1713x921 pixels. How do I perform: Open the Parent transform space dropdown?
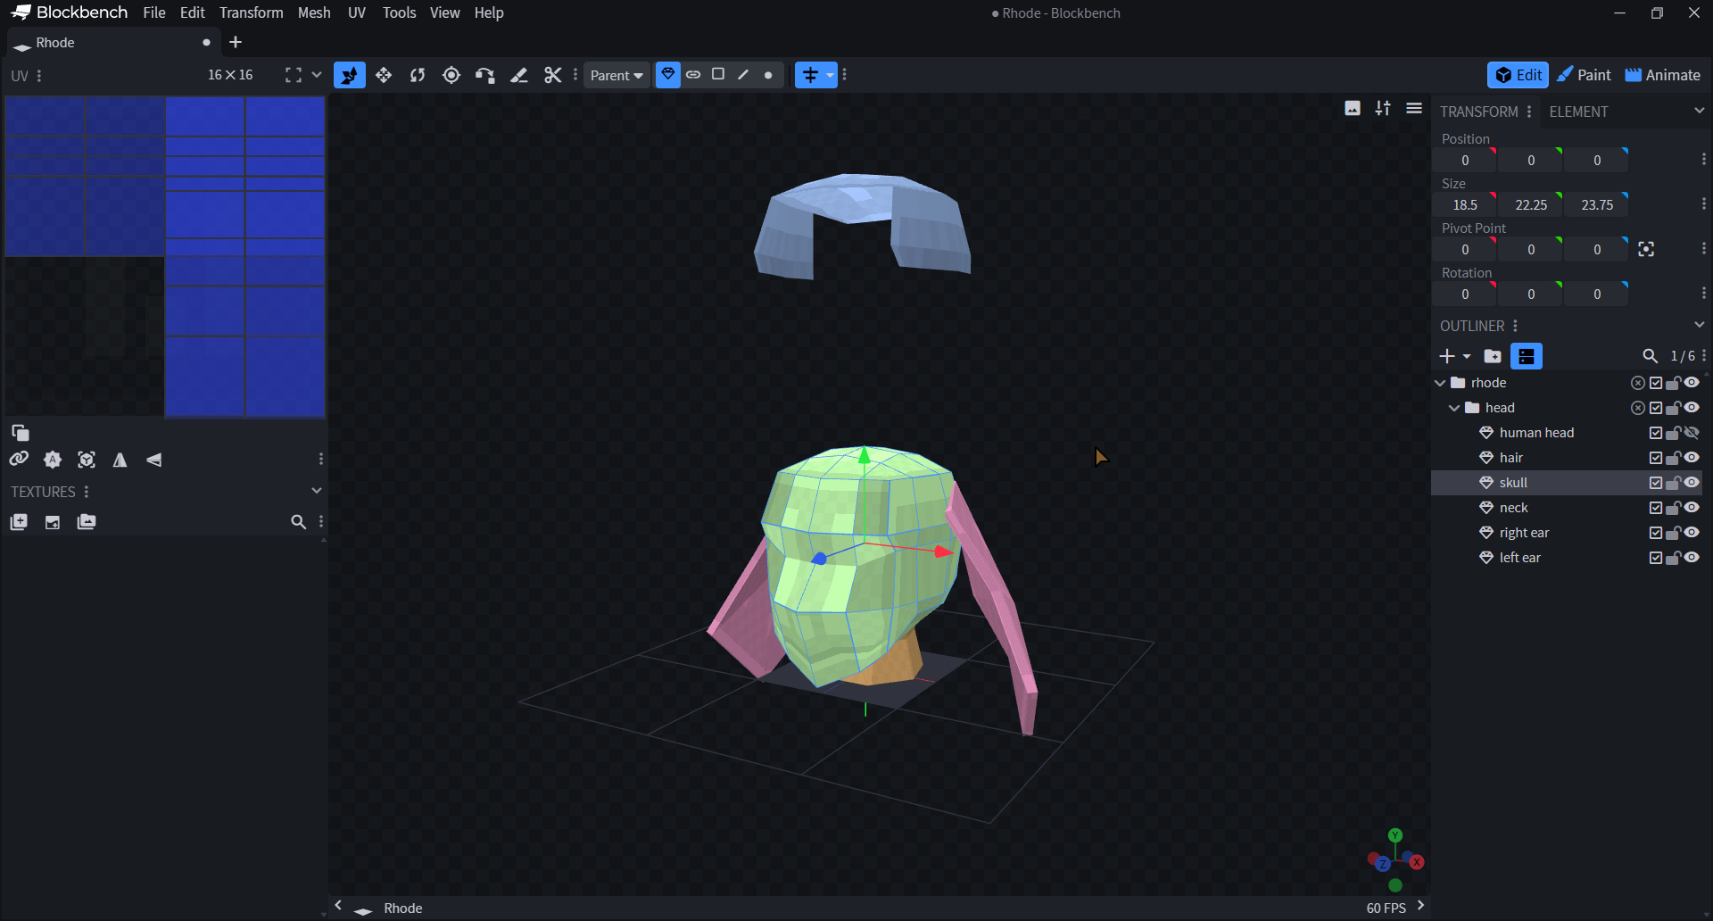tap(617, 76)
